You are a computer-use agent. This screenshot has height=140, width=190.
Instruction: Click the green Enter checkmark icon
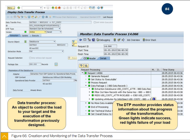[19, 8]
